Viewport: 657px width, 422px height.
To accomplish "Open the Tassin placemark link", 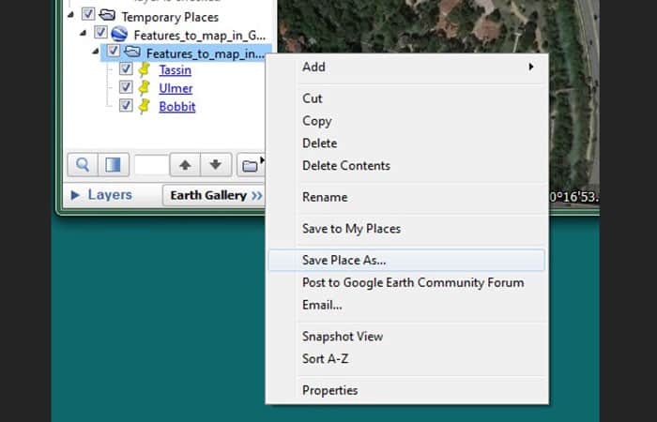I will tap(176, 70).
